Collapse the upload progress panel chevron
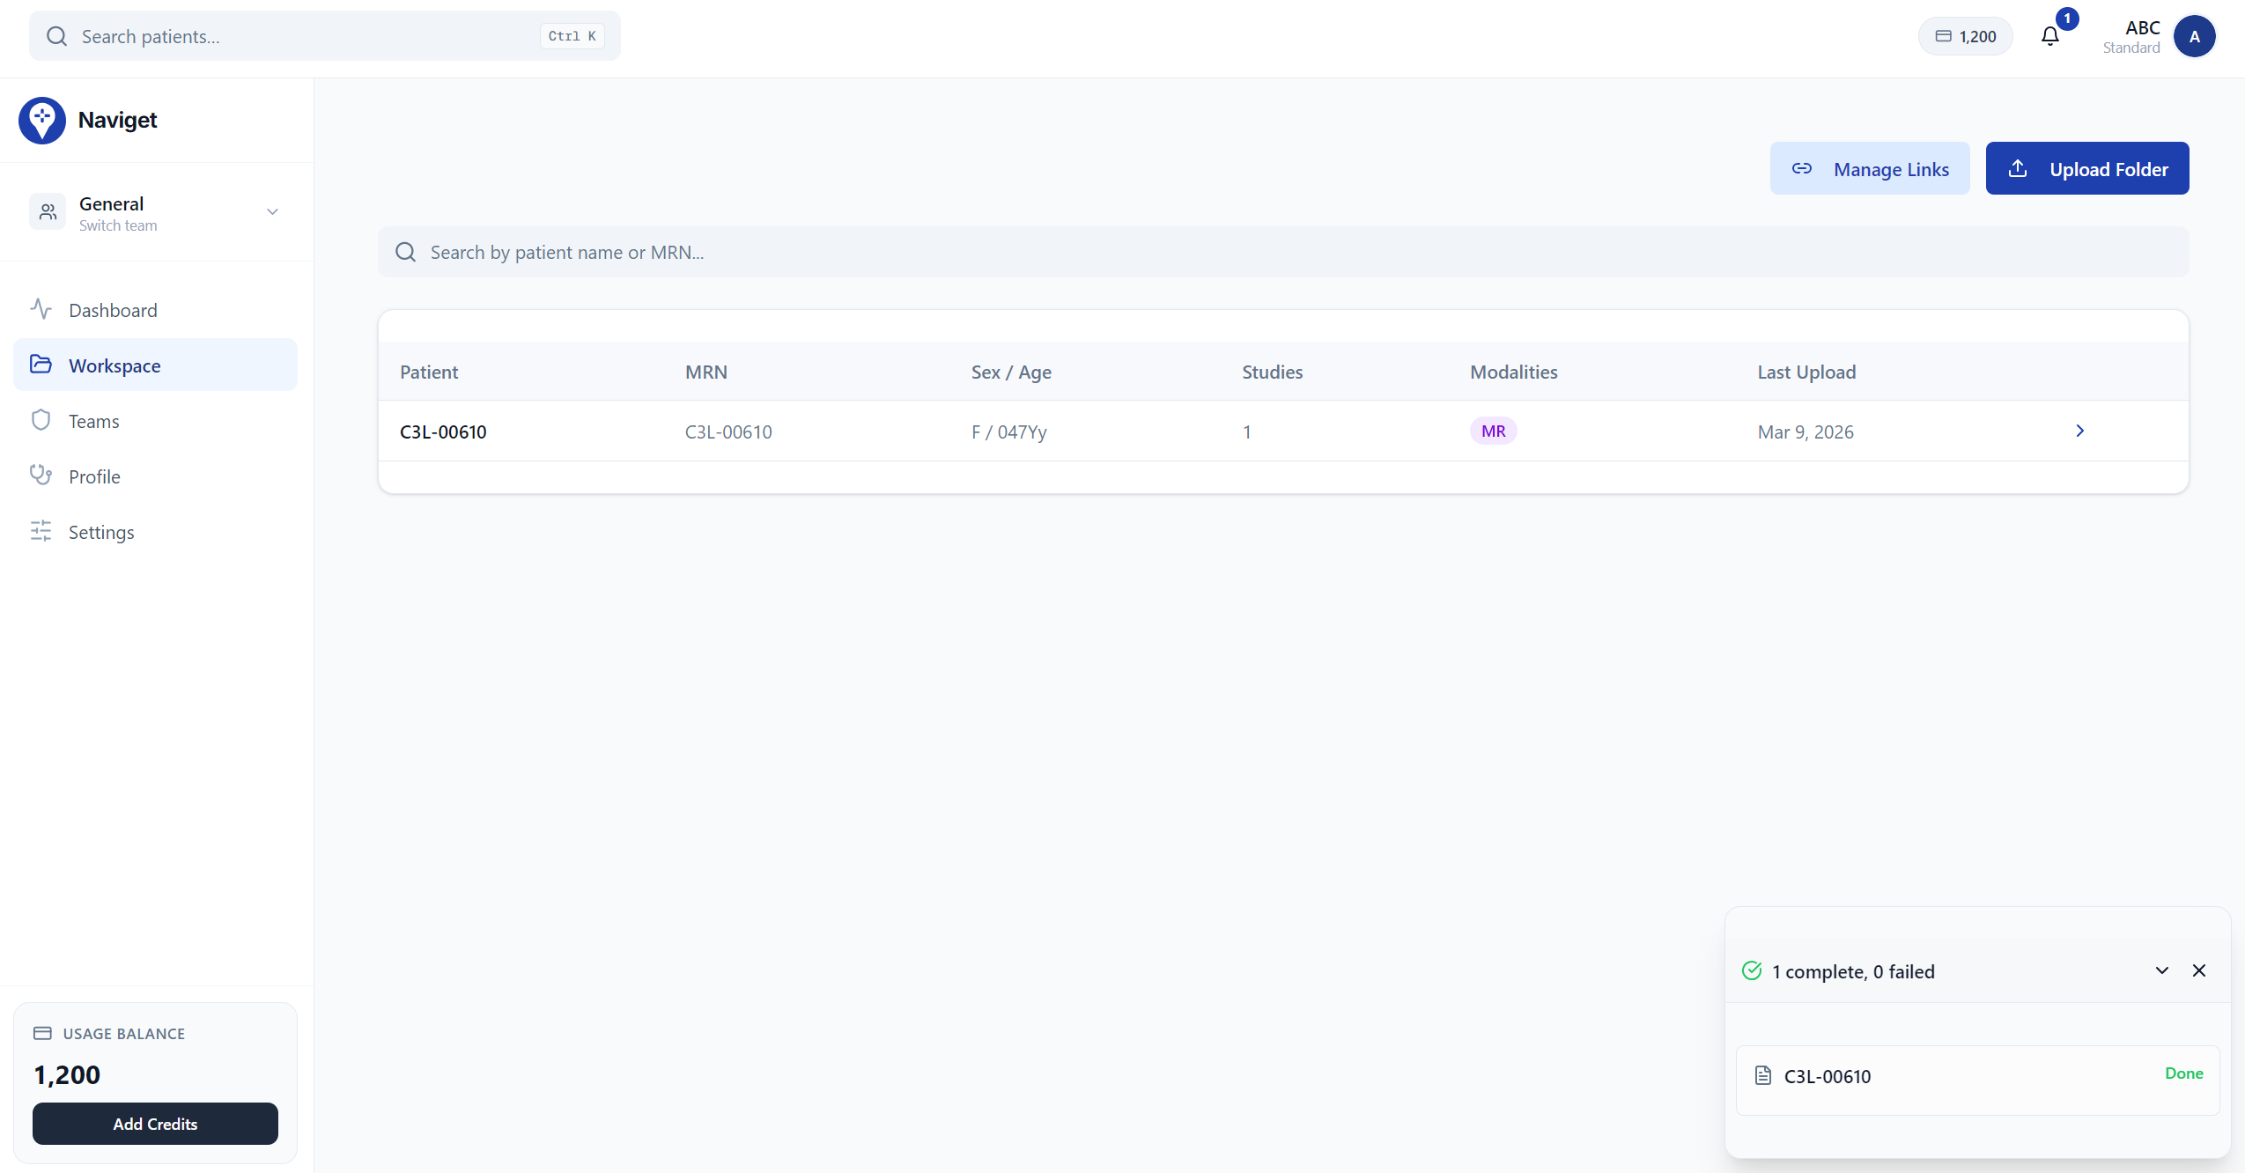 click(x=2161, y=970)
